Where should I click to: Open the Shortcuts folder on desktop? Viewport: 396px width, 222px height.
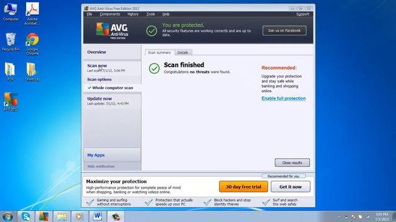32,72
